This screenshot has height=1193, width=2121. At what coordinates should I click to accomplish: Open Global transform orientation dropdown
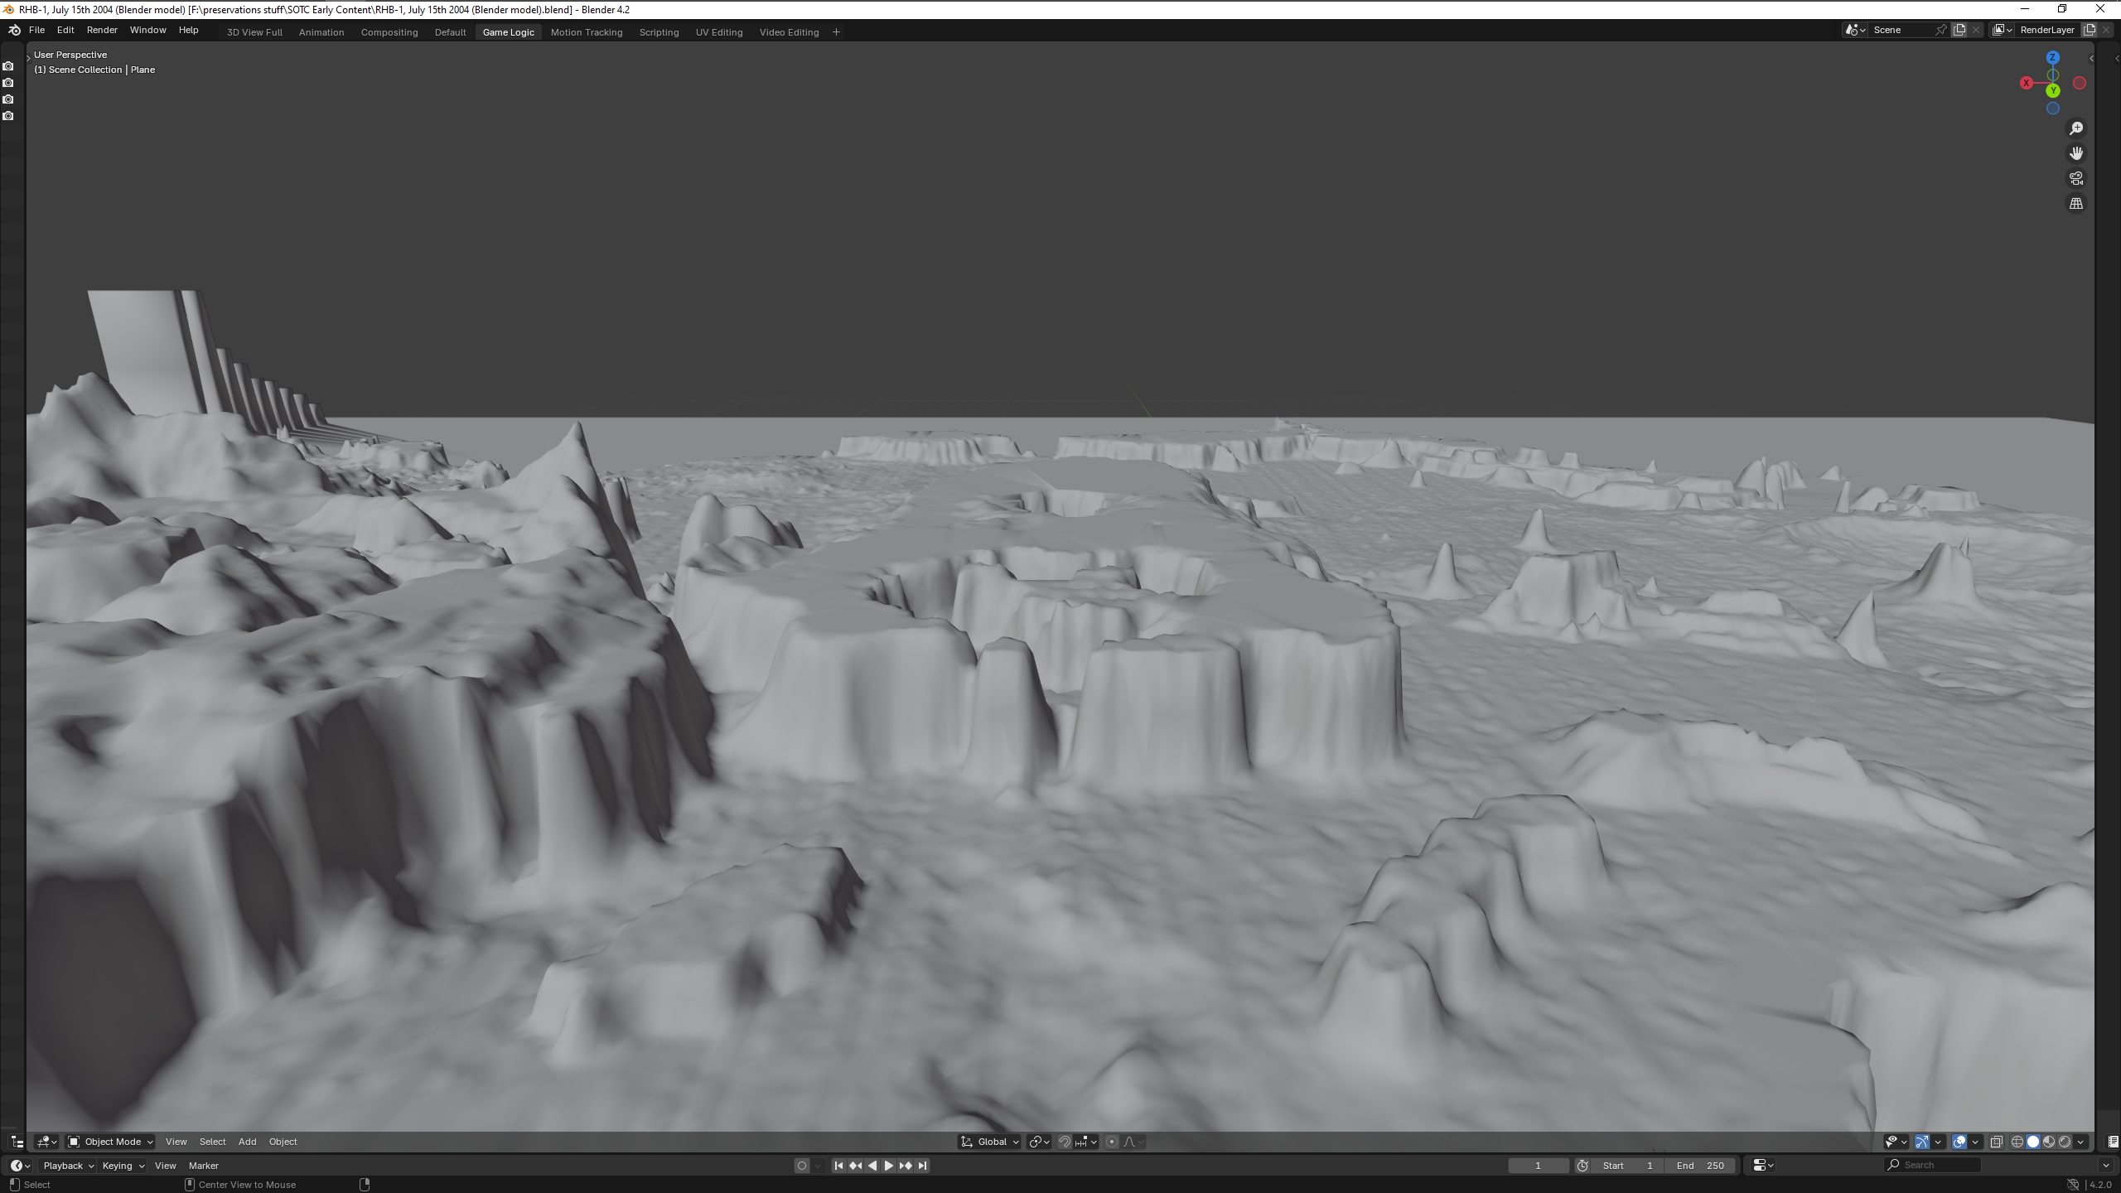click(991, 1142)
